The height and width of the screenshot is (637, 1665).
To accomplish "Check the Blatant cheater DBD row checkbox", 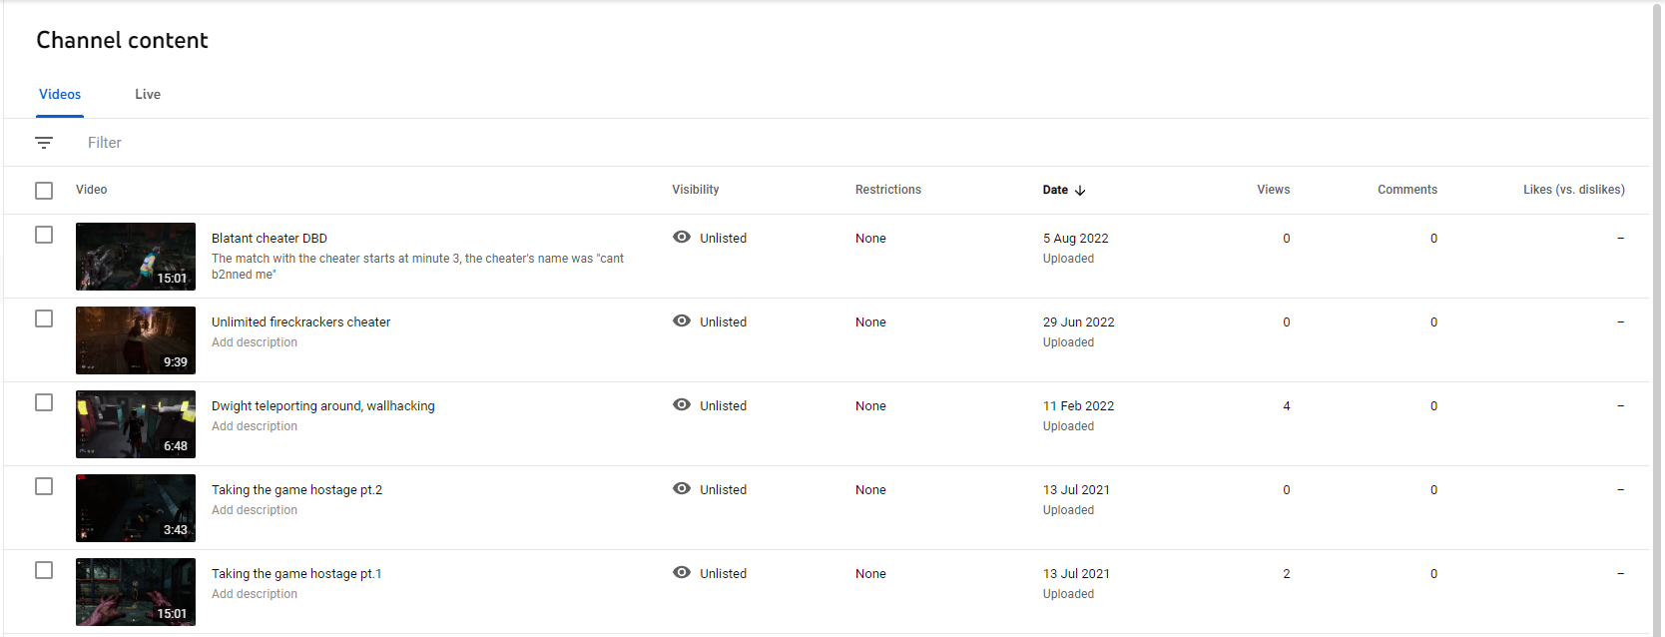I will (44, 235).
